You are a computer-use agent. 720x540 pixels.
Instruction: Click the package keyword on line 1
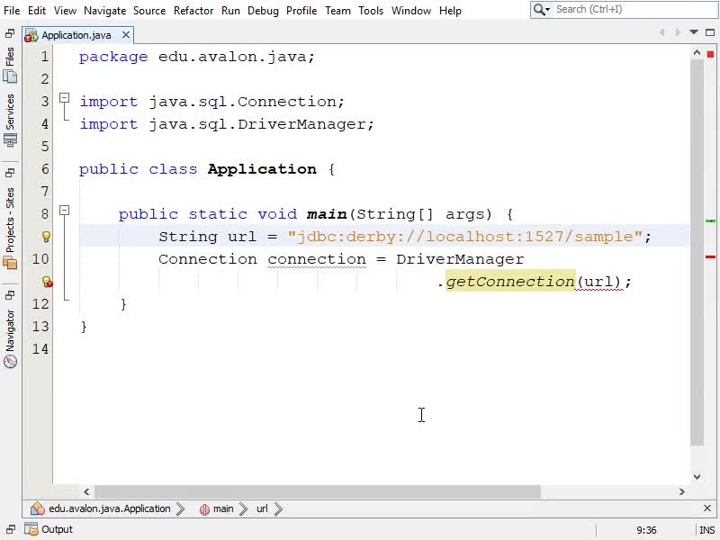coord(113,57)
